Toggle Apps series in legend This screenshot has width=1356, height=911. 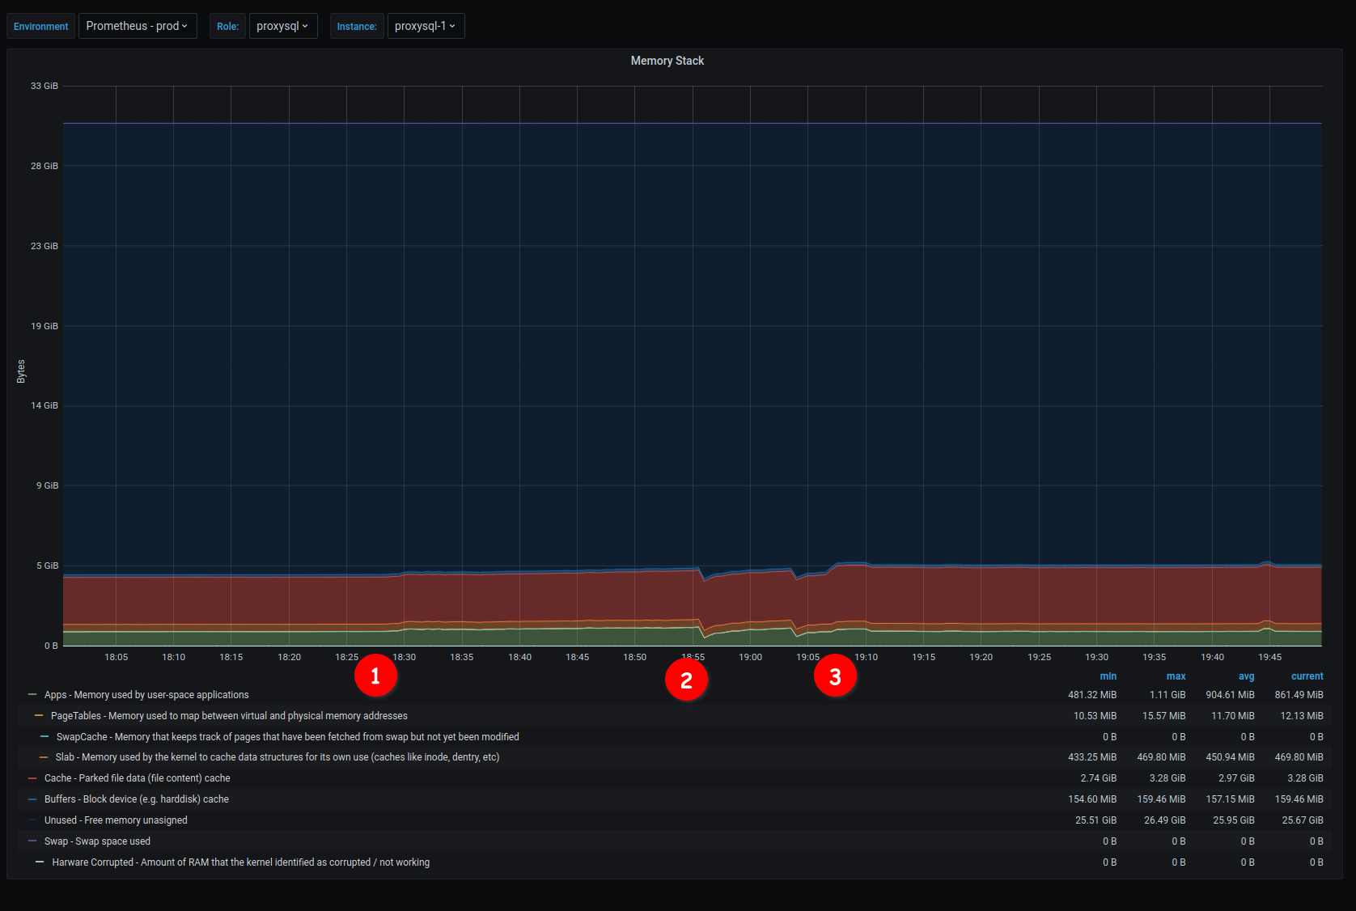146,695
